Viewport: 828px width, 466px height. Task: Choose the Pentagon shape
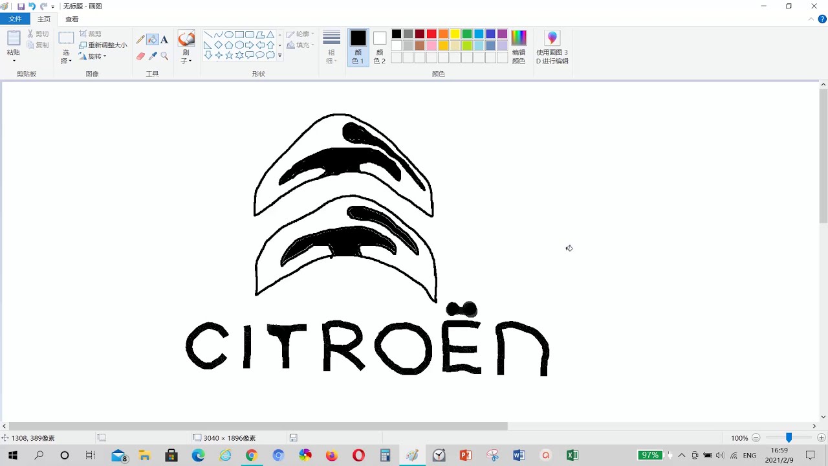click(229, 45)
